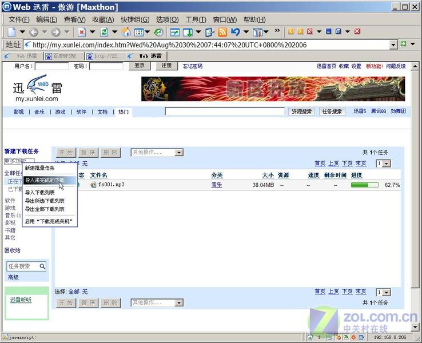Click the magnifier icon in task search box
Screen dimensions: 422x343
[42, 266]
